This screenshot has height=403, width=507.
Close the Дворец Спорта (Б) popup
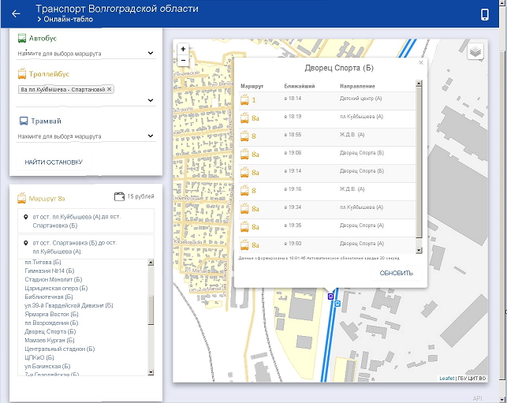[420, 62]
